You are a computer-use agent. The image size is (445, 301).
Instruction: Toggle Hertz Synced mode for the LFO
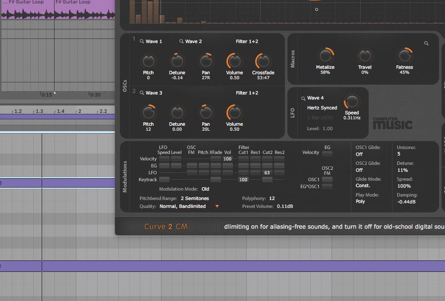[x=323, y=107]
